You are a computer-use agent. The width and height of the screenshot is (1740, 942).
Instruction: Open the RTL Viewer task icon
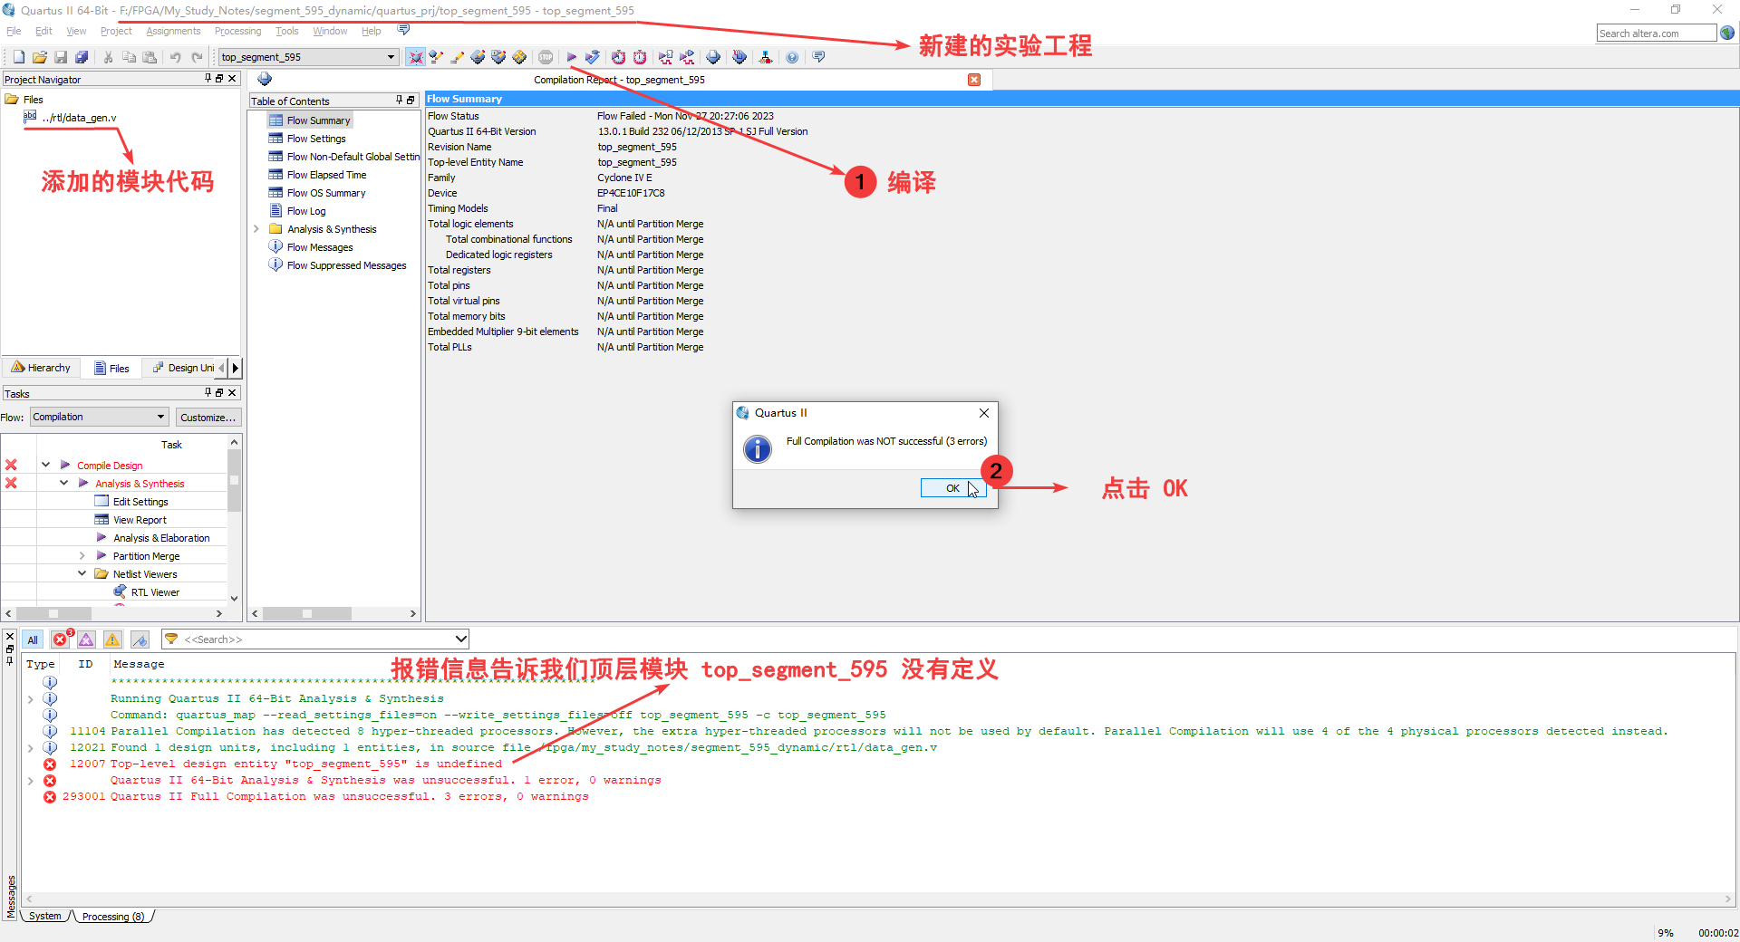click(x=120, y=591)
